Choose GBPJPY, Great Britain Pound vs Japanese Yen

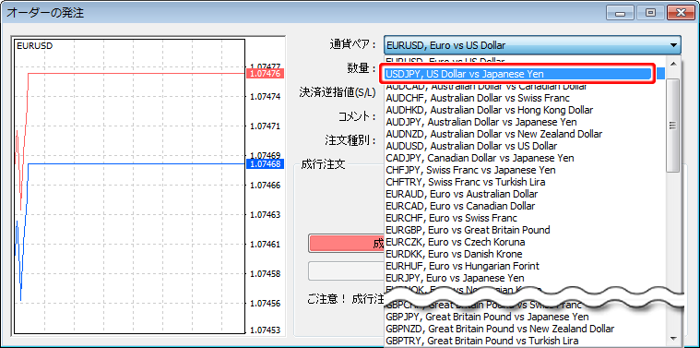click(525, 318)
